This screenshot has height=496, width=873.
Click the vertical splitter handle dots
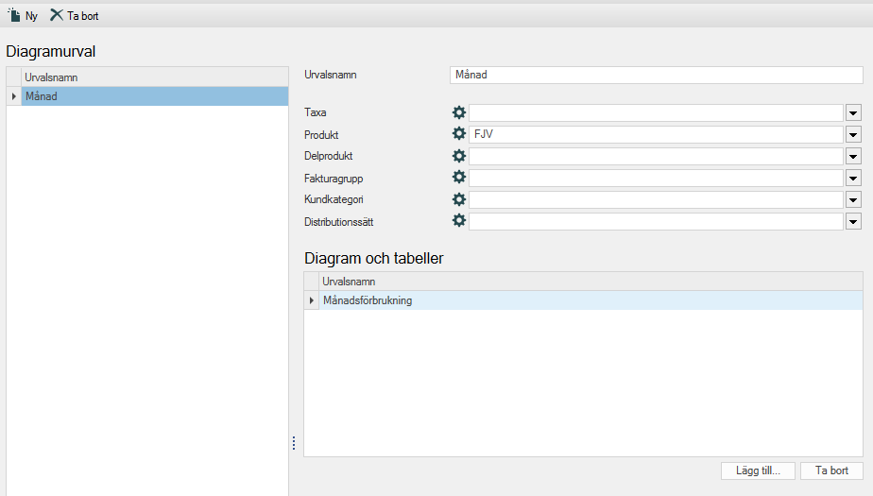click(x=294, y=443)
